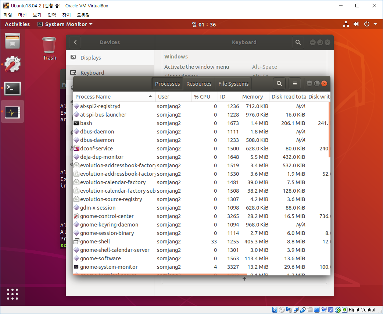Select the Trash desktop icon
This screenshot has height=314, width=383.
tap(49, 49)
